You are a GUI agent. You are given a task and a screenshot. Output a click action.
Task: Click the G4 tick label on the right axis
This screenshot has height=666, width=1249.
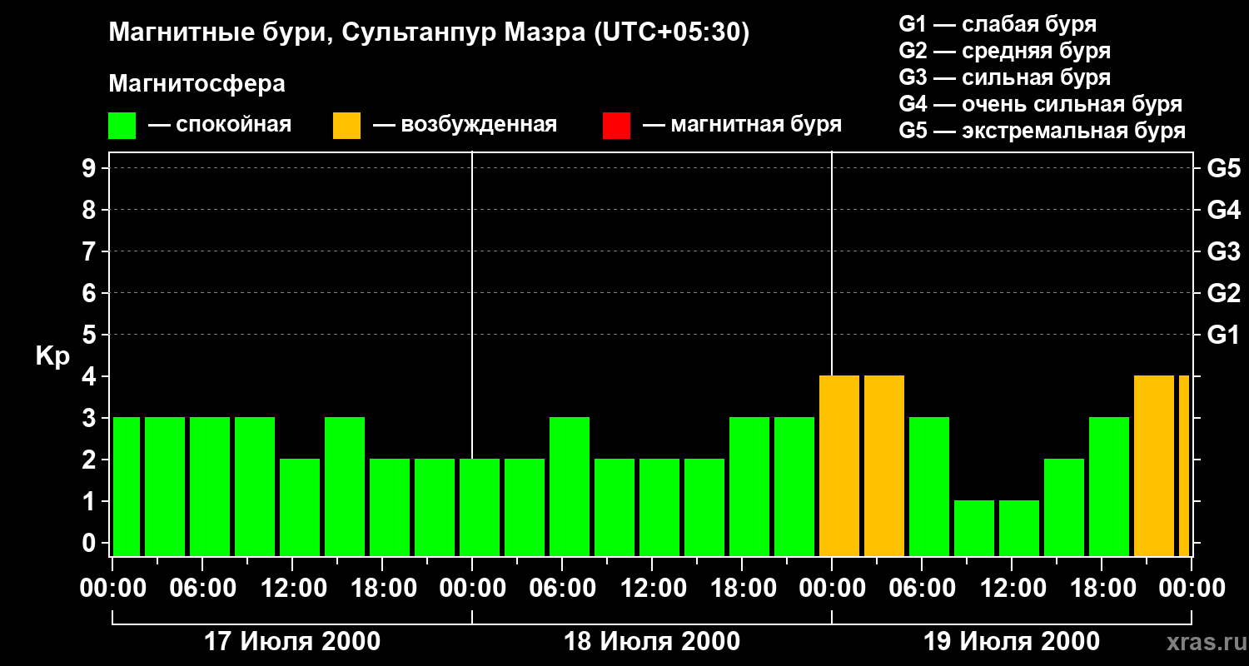point(1224,210)
